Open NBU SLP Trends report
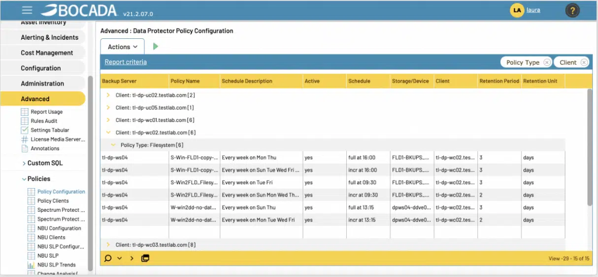 [x=57, y=265]
